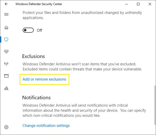Maximize the Security Center window
The image size is (156, 135).
[x=138, y=4]
